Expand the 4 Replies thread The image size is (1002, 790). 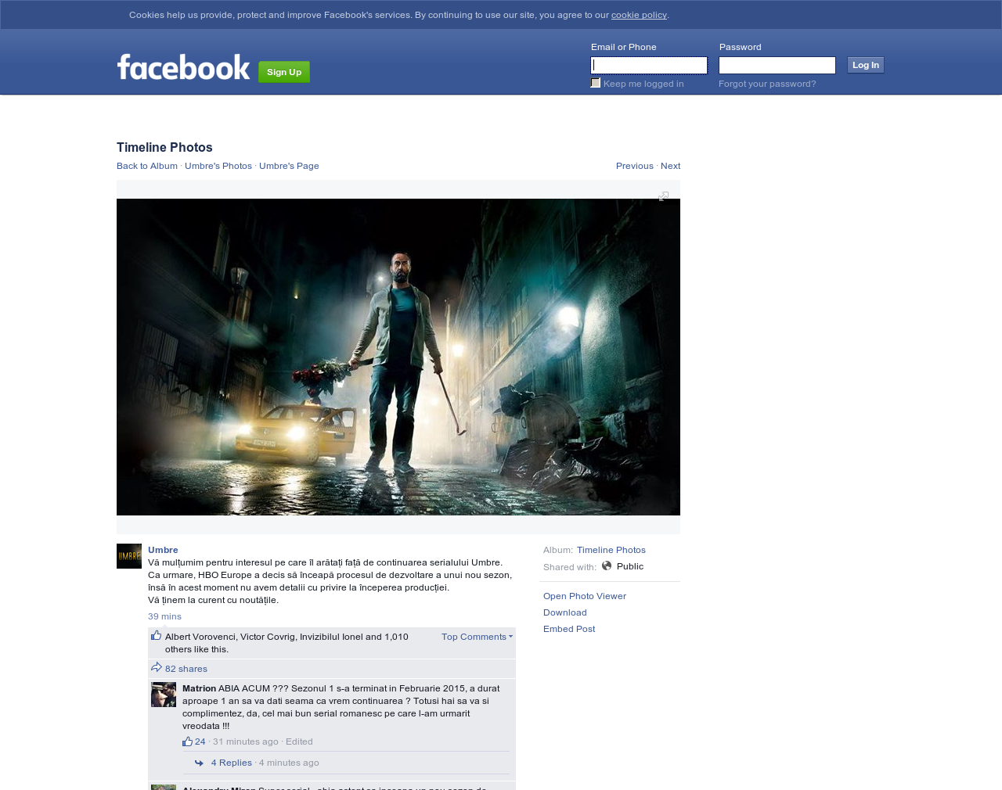232,763
